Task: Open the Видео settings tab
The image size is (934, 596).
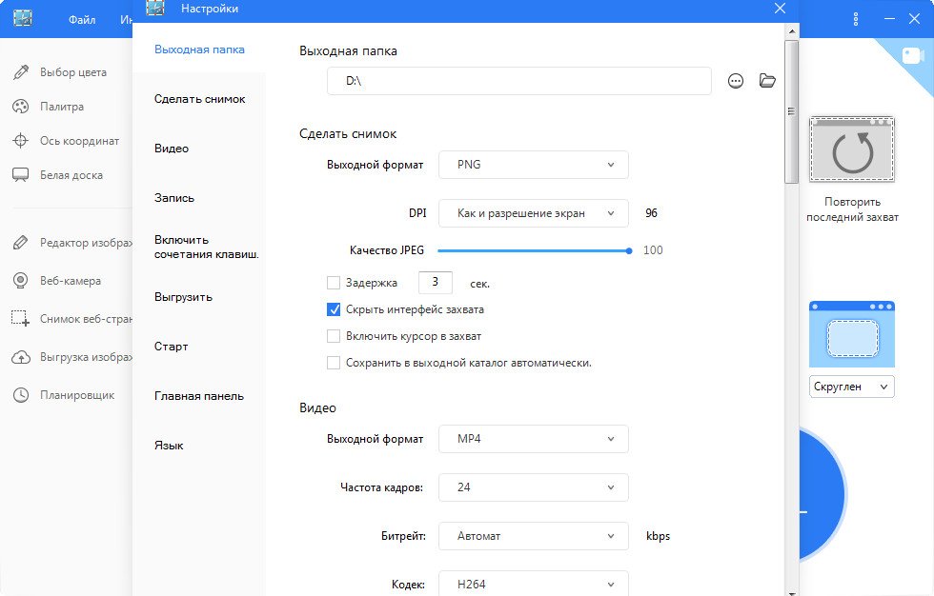Action: click(172, 149)
